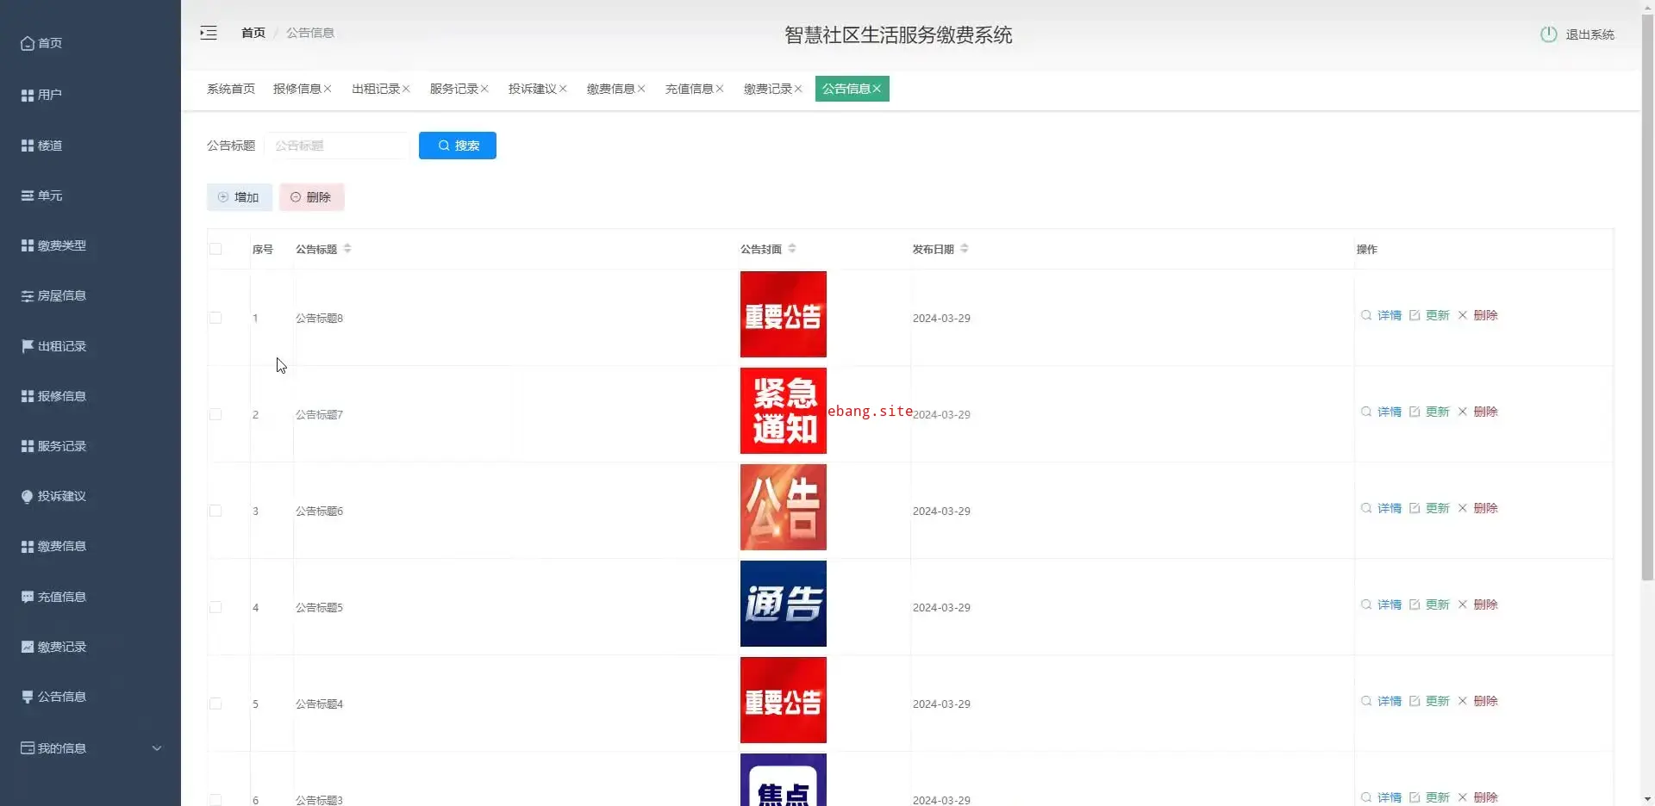The width and height of the screenshot is (1655, 806).
Task: Sort the table by 公告标题 column
Action: click(x=347, y=249)
